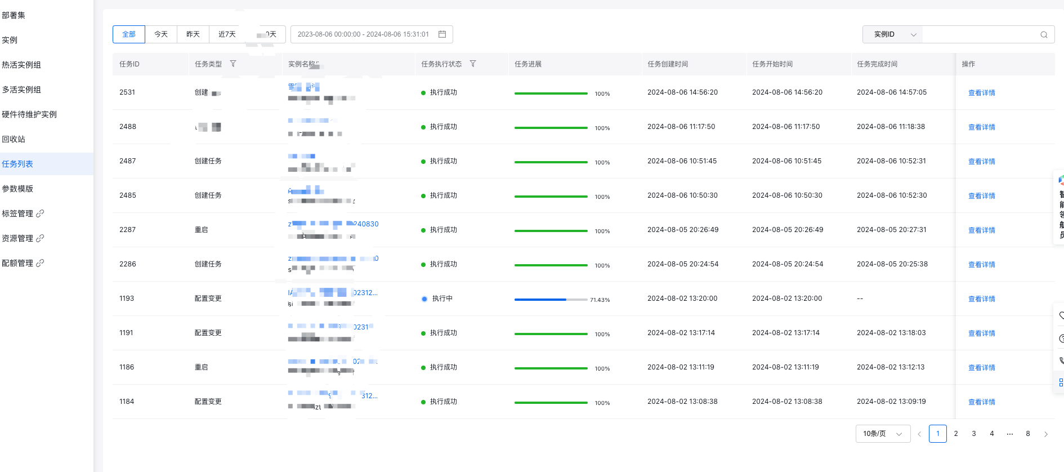View details for task 2531

pos(981,93)
